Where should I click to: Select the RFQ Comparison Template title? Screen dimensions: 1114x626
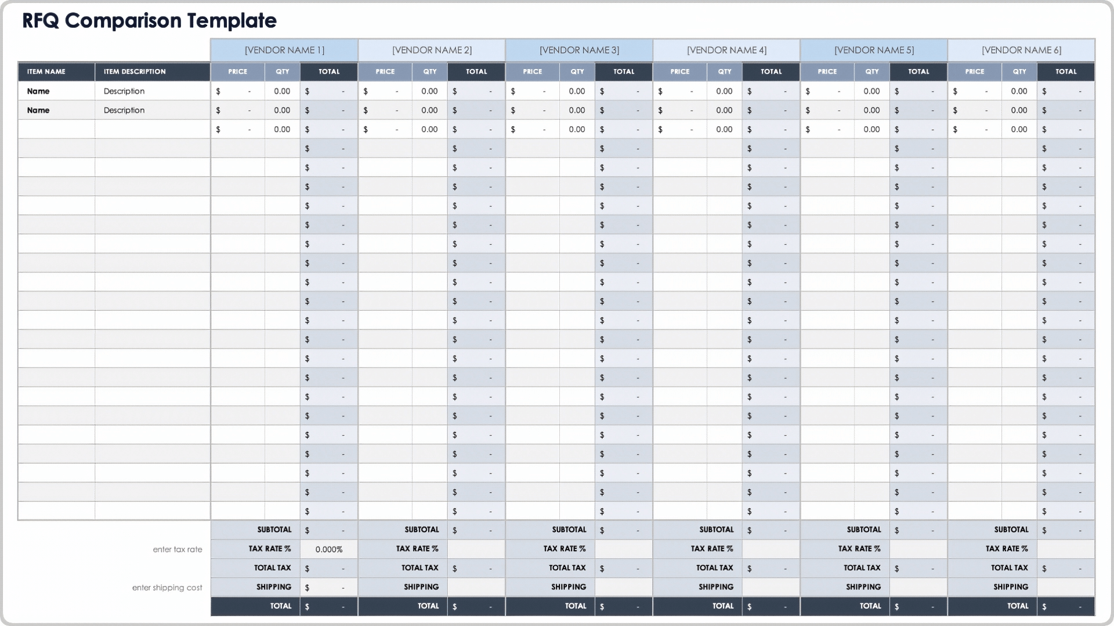click(x=149, y=21)
